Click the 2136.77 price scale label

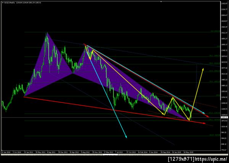pyautogui.click(x=224, y=9)
